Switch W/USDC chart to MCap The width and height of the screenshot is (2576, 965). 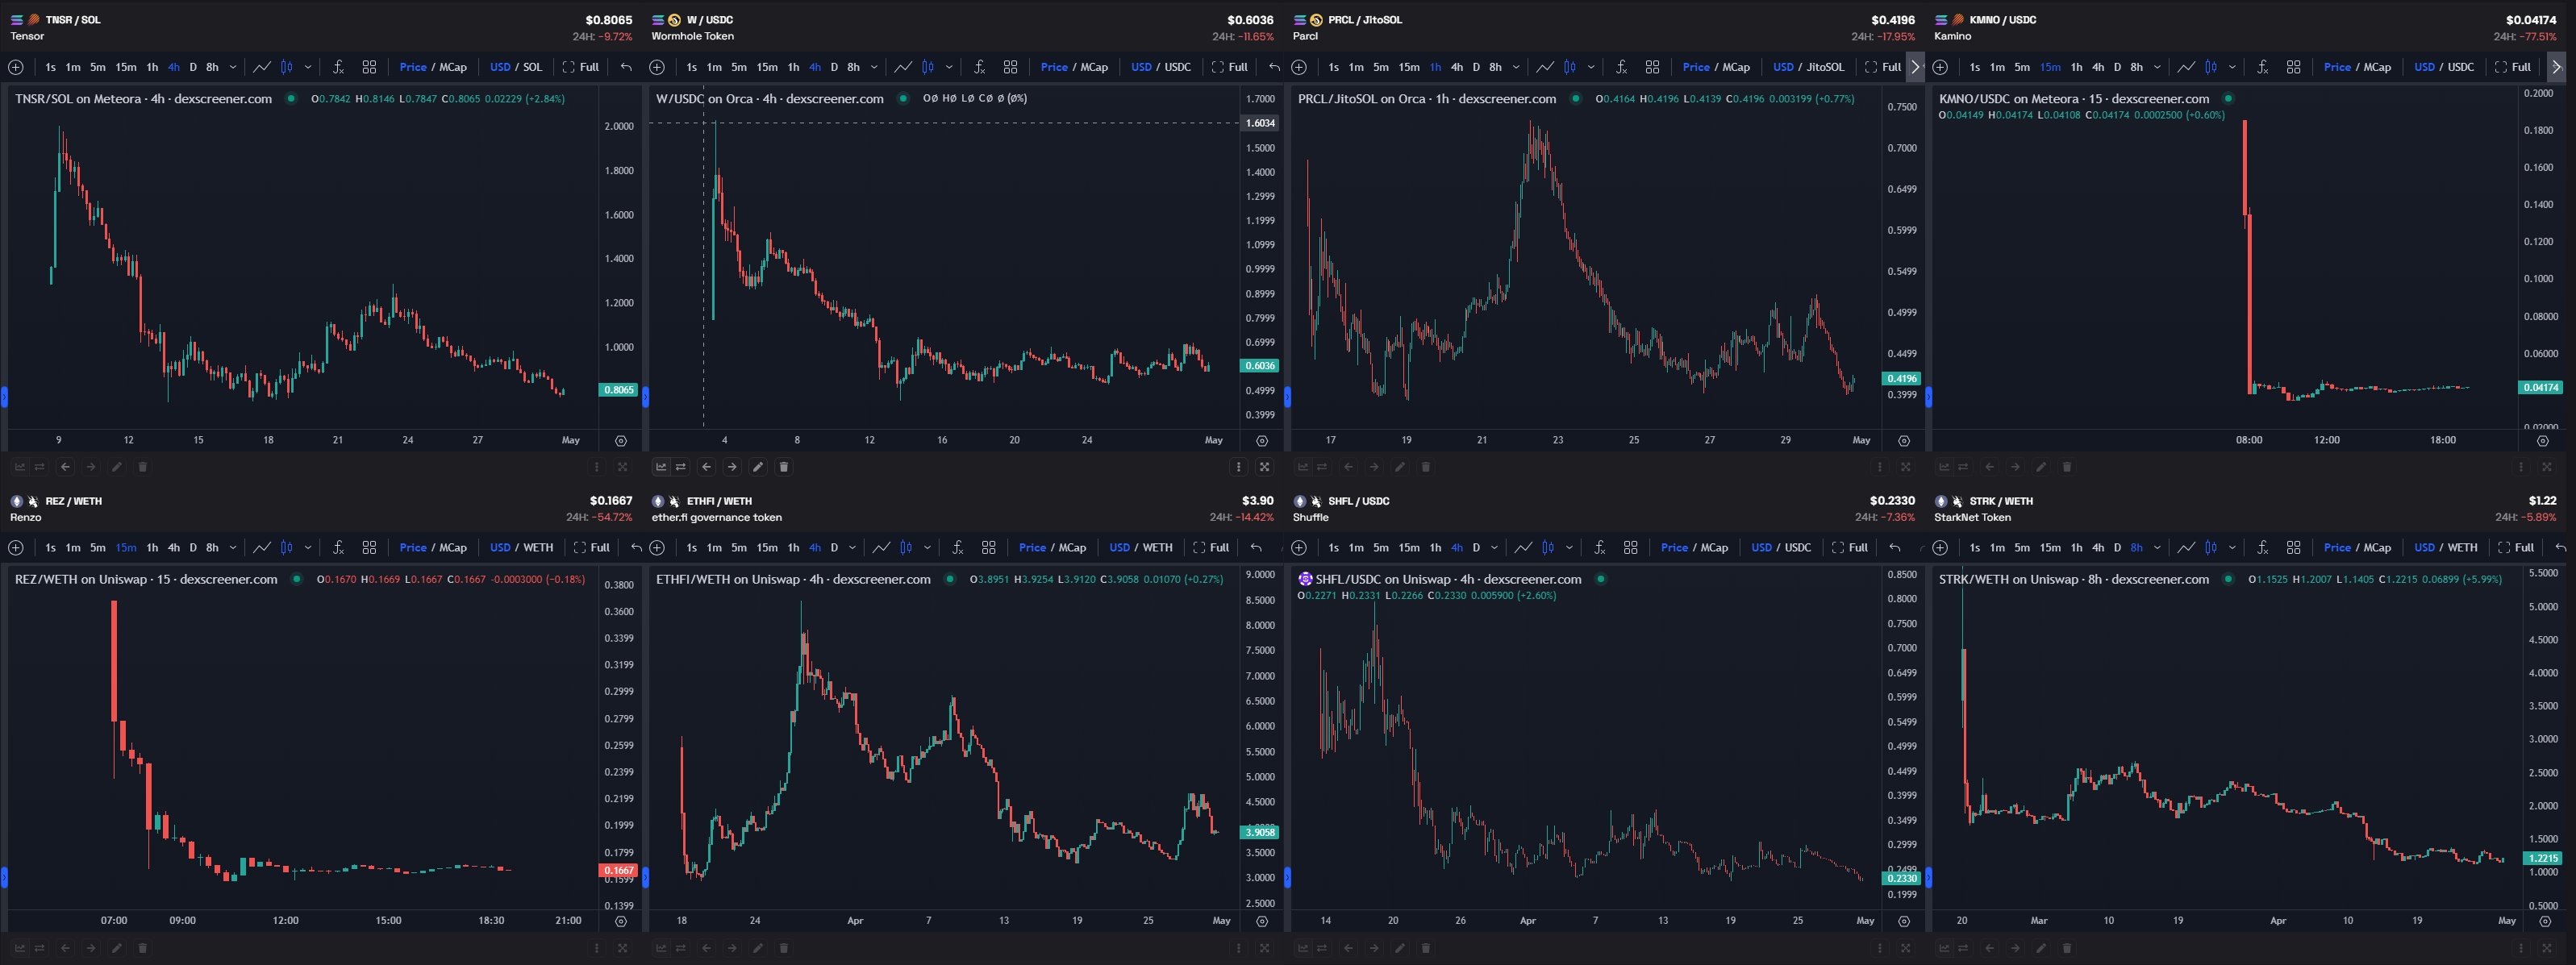click(x=1094, y=67)
